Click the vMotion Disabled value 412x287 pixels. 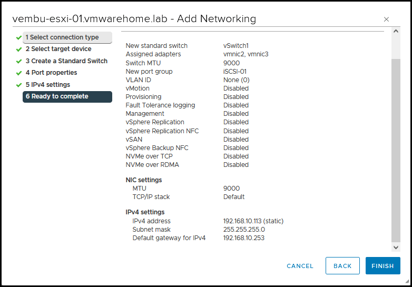[x=236, y=88]
